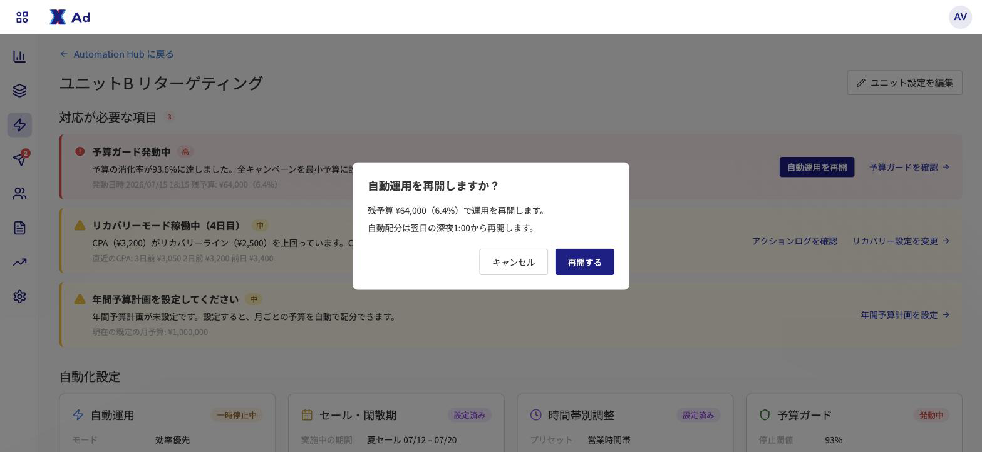Screen dimensions: 982x452
Task: Click the dialog title 自動運用を再開しますか？
Action: click(433, 186)
